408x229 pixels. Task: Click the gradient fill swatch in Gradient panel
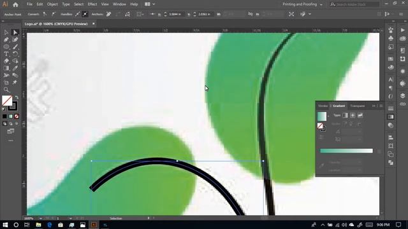click(x=322, y=116)
